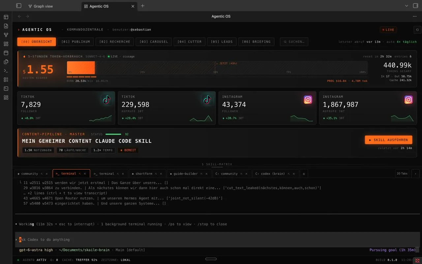Select the [01] PUBLIKUM tab

75,42
